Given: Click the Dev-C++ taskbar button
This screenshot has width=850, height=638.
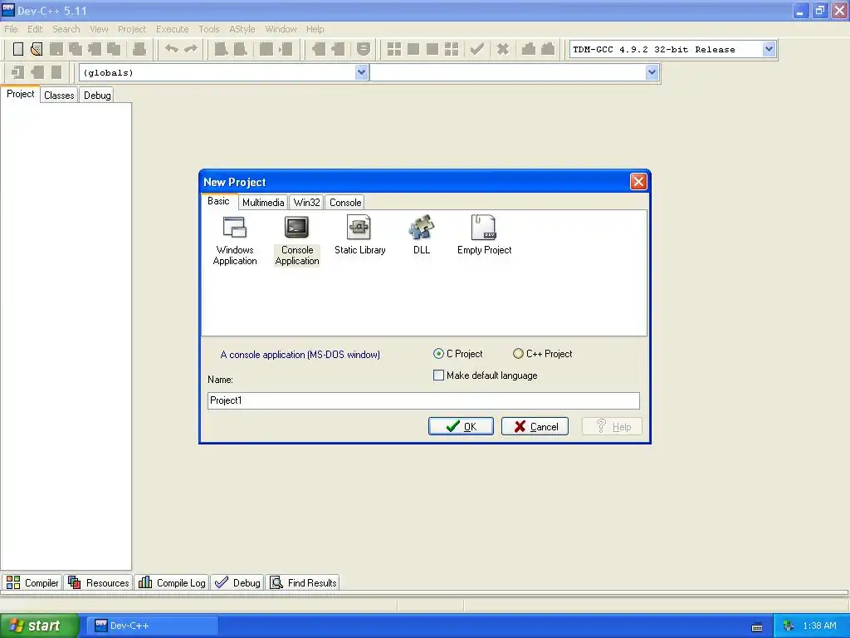Looking at the screenshot, I should pyautogui.click(x=154, y=626).
